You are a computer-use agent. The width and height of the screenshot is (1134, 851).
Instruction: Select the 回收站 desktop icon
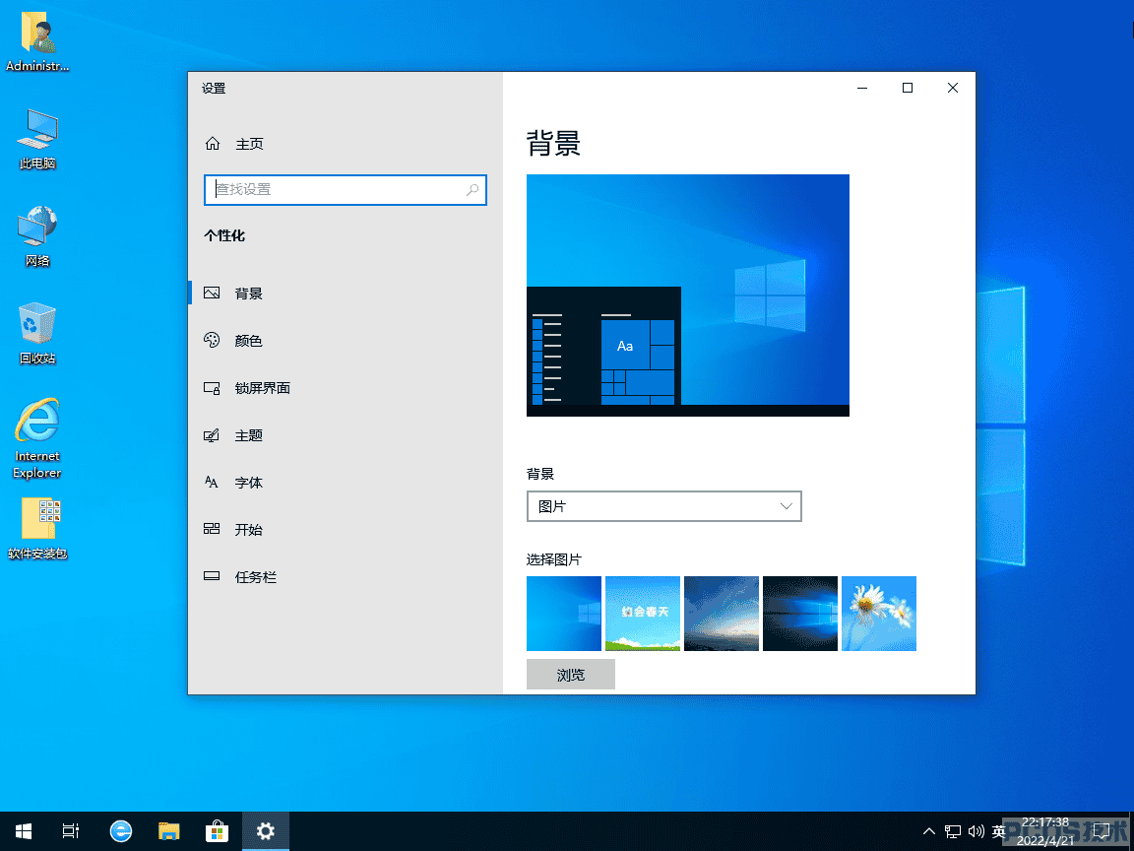37,334
